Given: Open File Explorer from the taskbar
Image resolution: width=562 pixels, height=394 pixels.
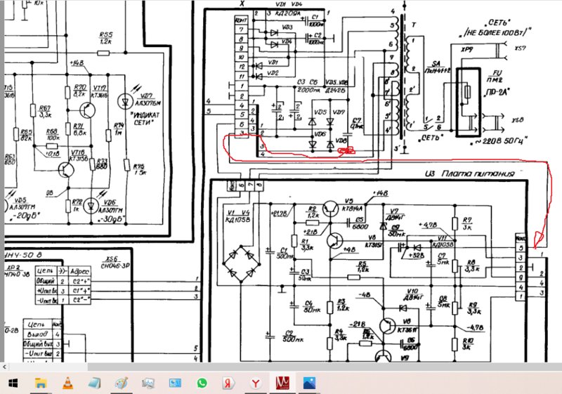Looking at the screenshot, I should tap(41, 383).
